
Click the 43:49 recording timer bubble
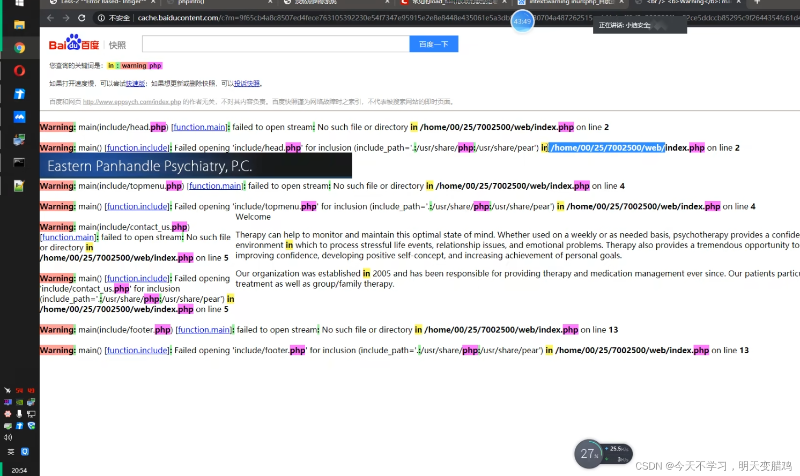pos(522,21)
